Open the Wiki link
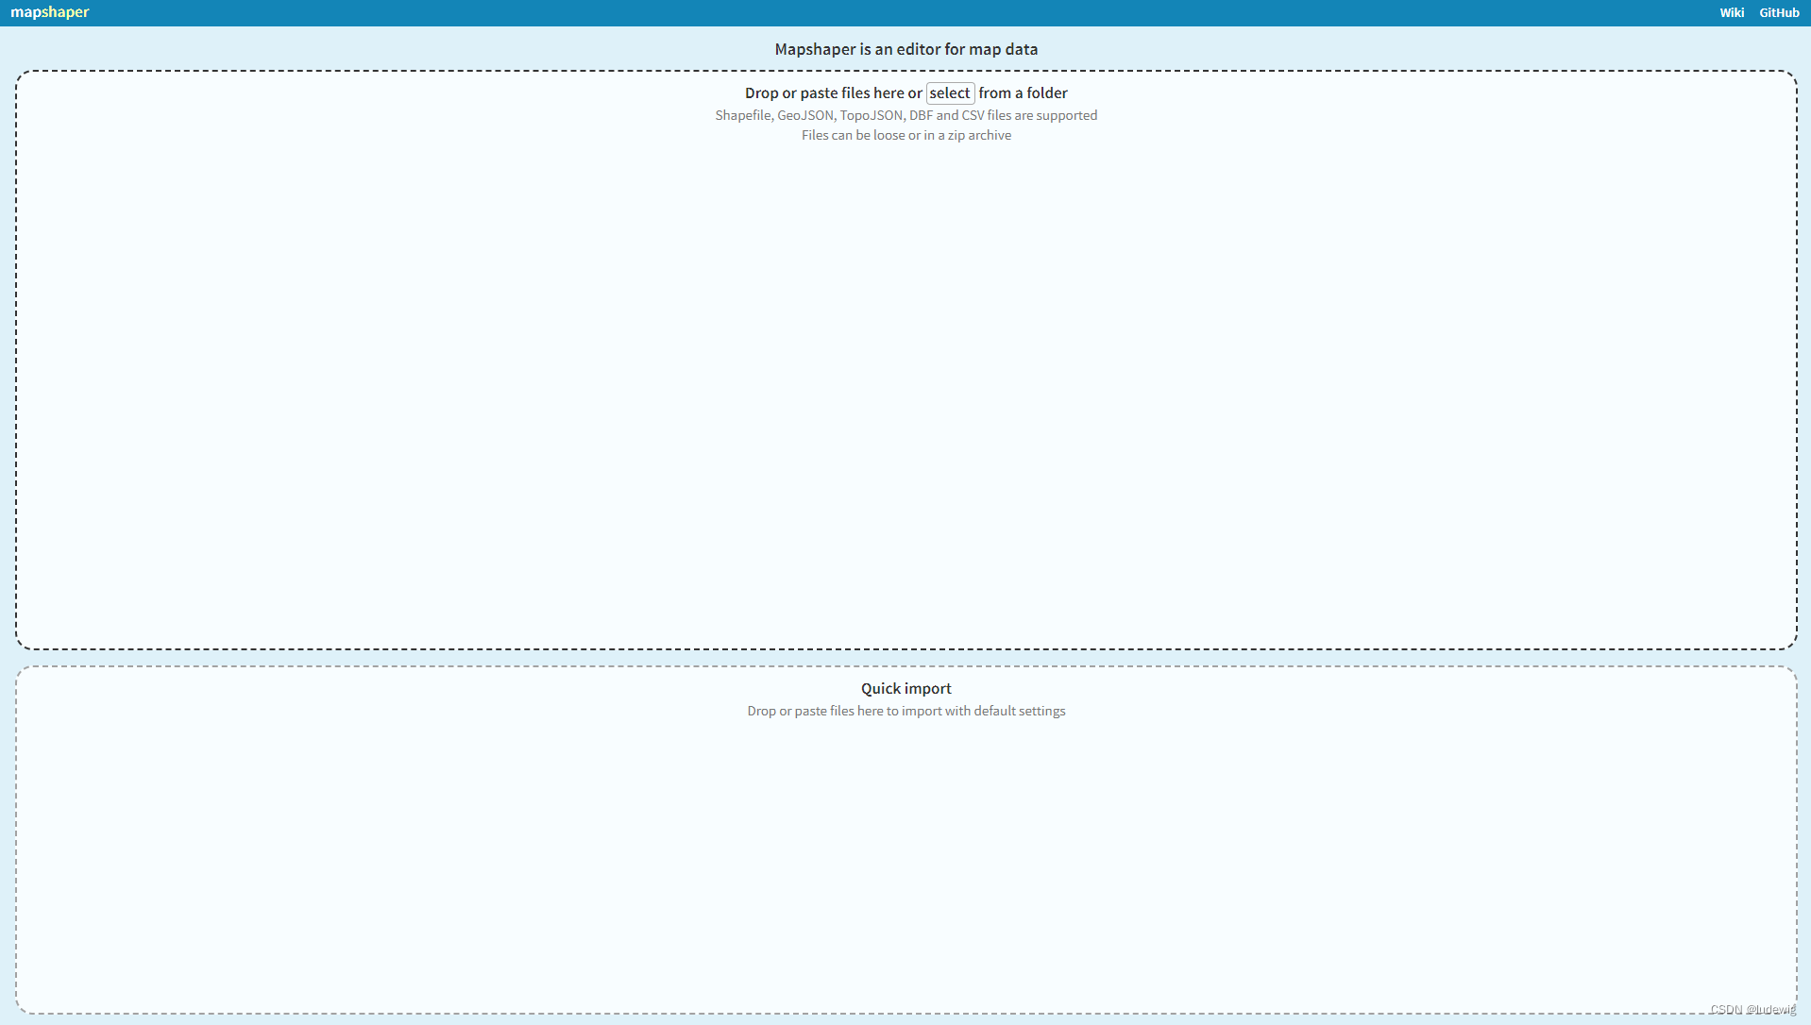The height and width of the screenshot is (1025, 1811). pyautogui.click(x=1732, y=12)
